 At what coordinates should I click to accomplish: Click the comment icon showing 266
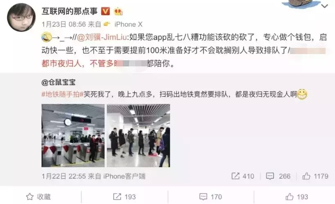[270, 176]
